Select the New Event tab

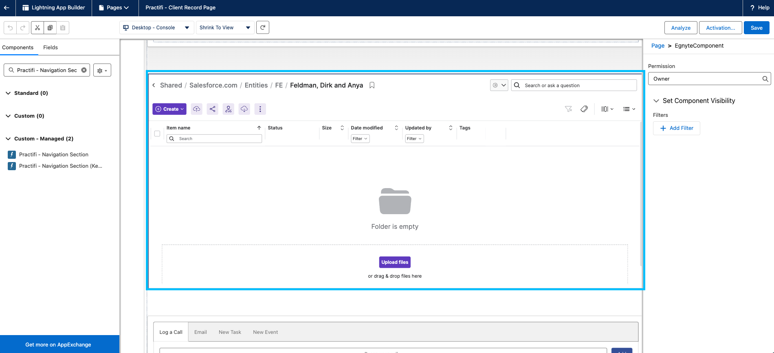coord(266,332)
